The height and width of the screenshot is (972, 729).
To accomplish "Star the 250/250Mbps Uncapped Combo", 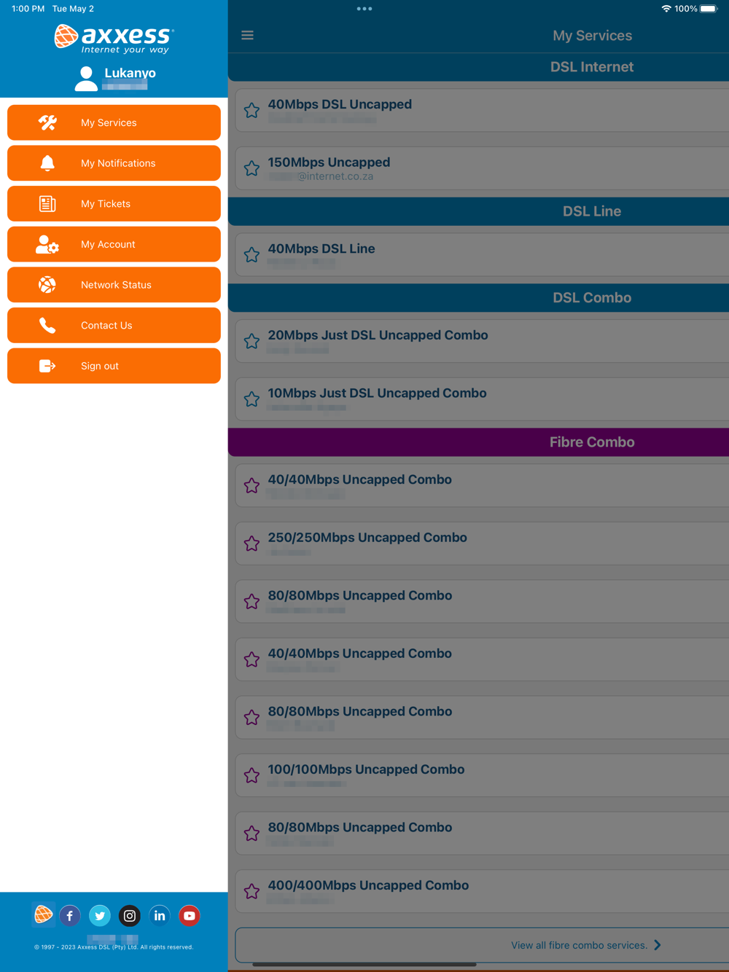I will pos(252,544).
